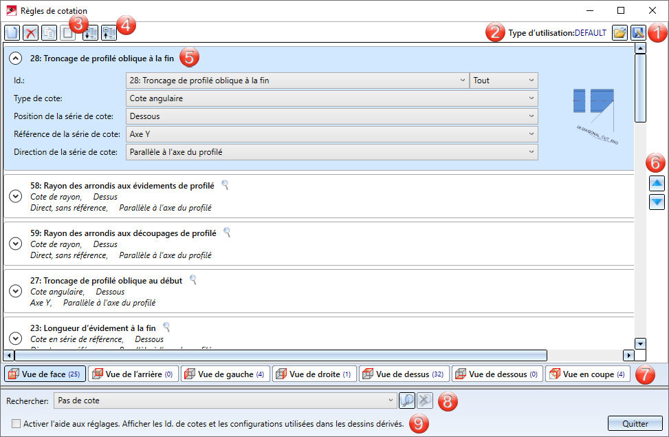The height and width of the screenshot is (437, 669).
Task: Open Position de la série de cote dropdown
Action: 331,116
